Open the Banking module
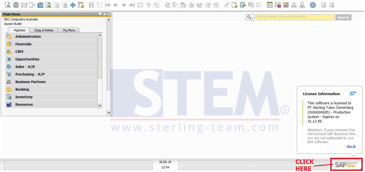 point(51,89)
